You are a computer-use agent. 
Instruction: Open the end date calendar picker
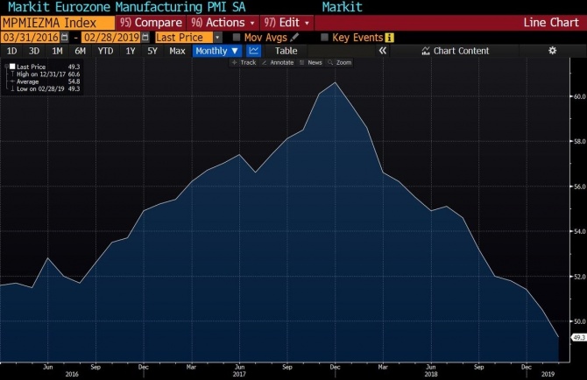(x=145, y=38)
